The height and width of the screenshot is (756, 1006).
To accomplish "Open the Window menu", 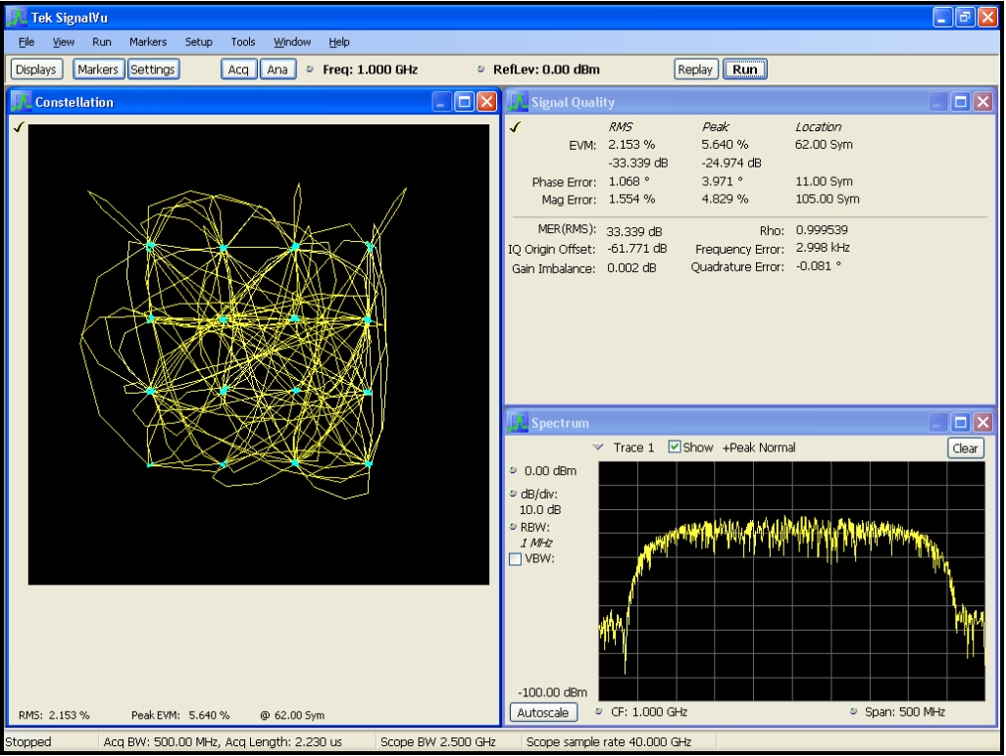I will tap(292, 42).
